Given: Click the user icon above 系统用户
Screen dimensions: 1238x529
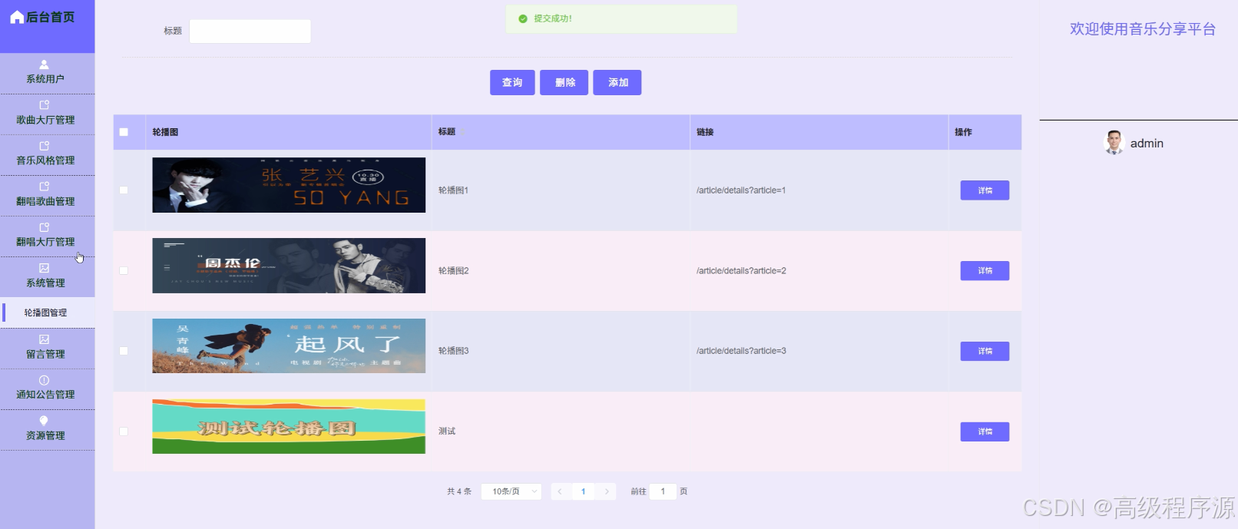Looking at the screenshot, I should tap(44, 64).
